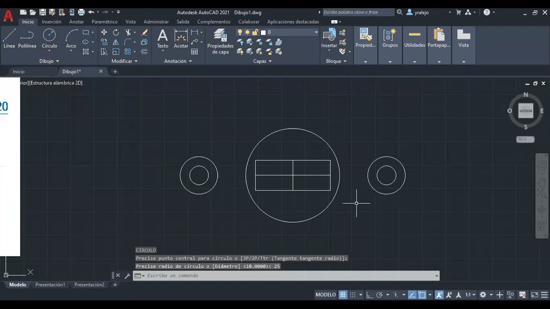550x309 pixels.
Task: Click the Rotate tool icon
Action: point(116,32)
